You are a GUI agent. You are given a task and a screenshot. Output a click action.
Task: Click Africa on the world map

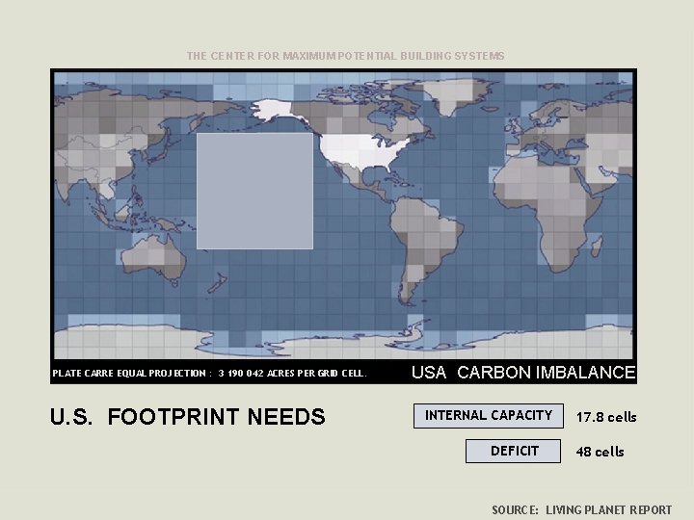pyautogui.click(x=548, y=208)
